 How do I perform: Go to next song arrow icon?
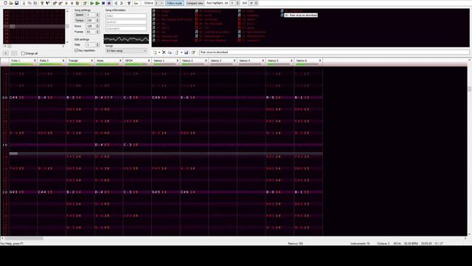[122, 3]
